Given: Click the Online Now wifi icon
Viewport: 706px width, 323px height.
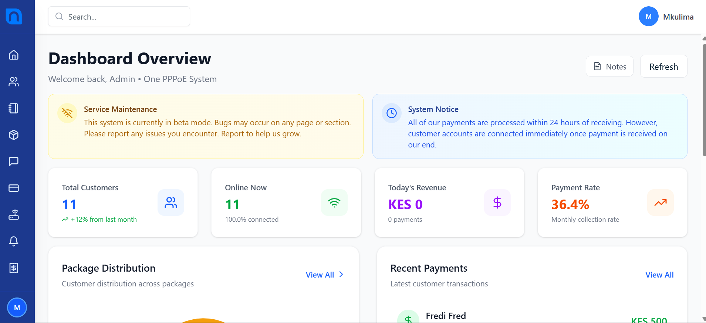Looking at the screenshot, I should tap(334, 203).
